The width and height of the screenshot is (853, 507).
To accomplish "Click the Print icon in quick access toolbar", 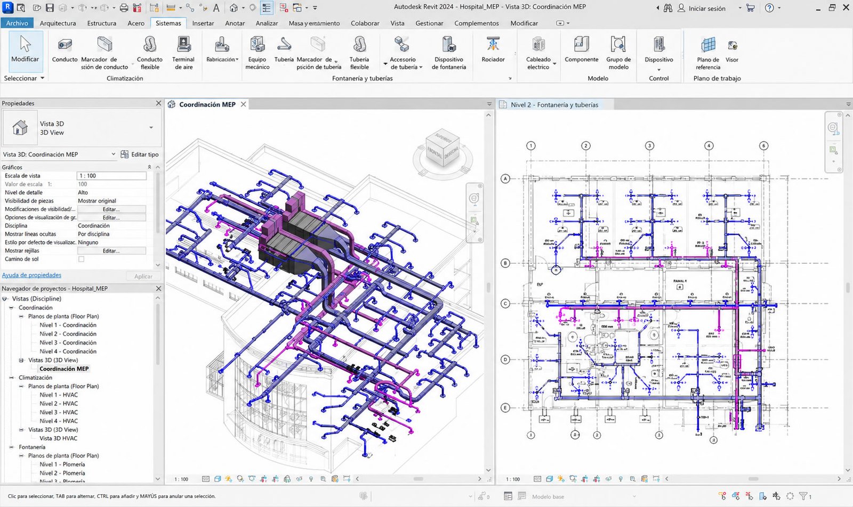I will (124, 8).
